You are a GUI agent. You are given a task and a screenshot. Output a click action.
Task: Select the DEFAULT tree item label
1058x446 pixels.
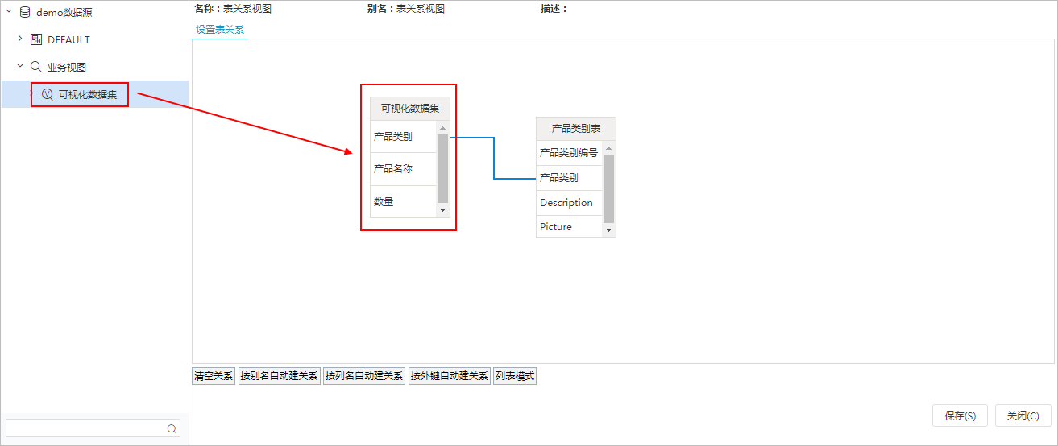click(68, 39)
